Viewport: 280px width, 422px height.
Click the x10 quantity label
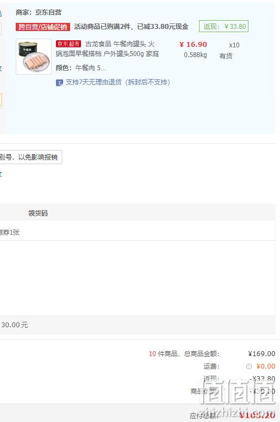(x=234, y=45)
